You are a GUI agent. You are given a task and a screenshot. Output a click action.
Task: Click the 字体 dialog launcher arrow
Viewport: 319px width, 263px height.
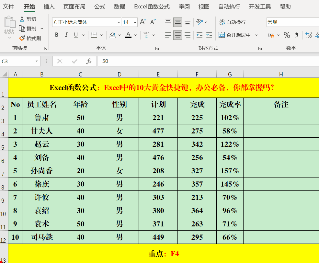[157, 48]
